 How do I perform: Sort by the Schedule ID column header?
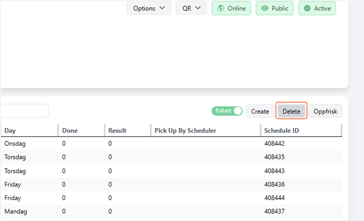pos(281,131)
